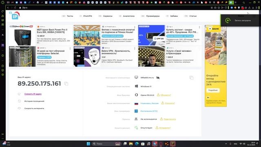The height and width of the screenshot is (147, 261).
Task: Open the Windows Start menu
Action: [88, 144]
